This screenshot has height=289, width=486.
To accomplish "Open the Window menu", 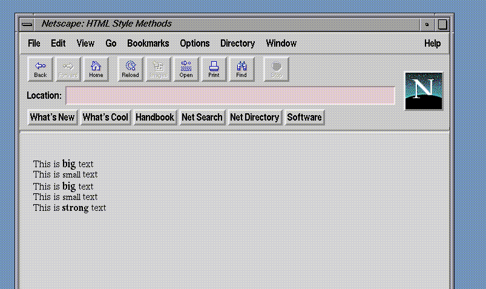I will tap(281, 44).
